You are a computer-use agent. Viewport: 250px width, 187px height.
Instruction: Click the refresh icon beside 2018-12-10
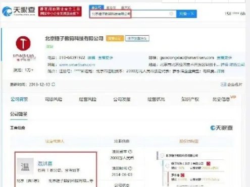(x=54, y=84)
